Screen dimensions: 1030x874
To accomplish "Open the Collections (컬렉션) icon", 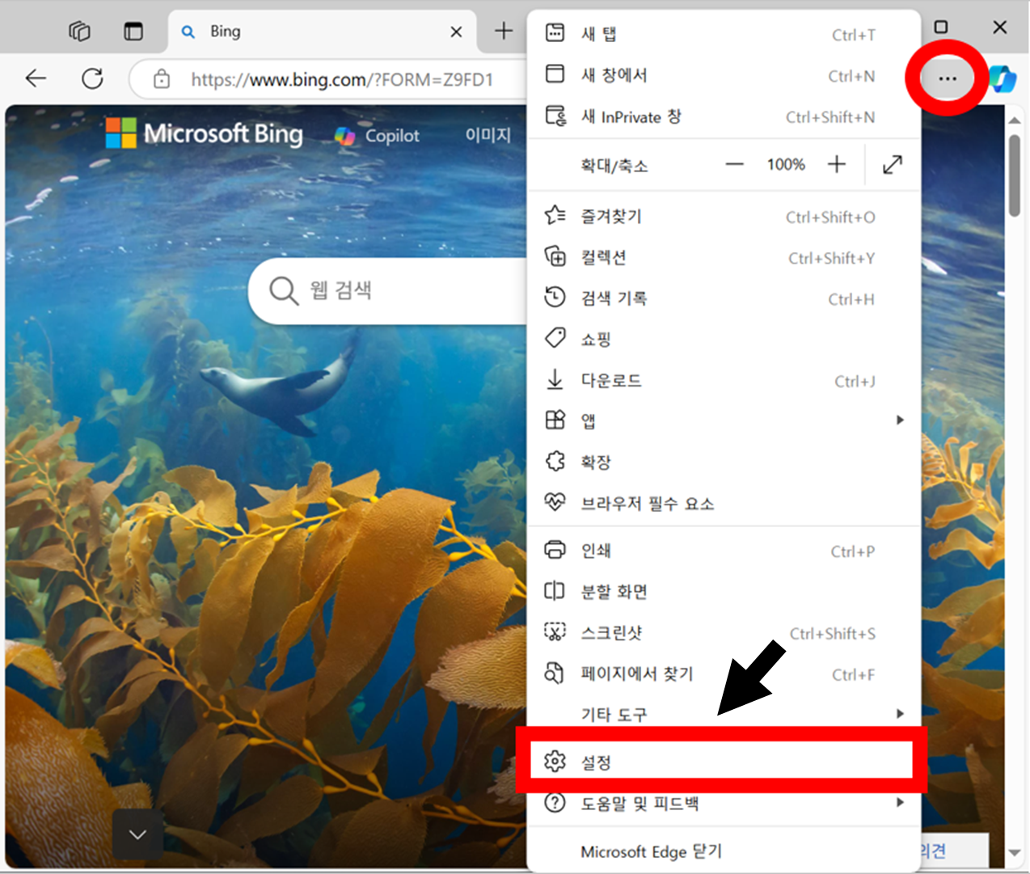I will (x=555, y=257).
